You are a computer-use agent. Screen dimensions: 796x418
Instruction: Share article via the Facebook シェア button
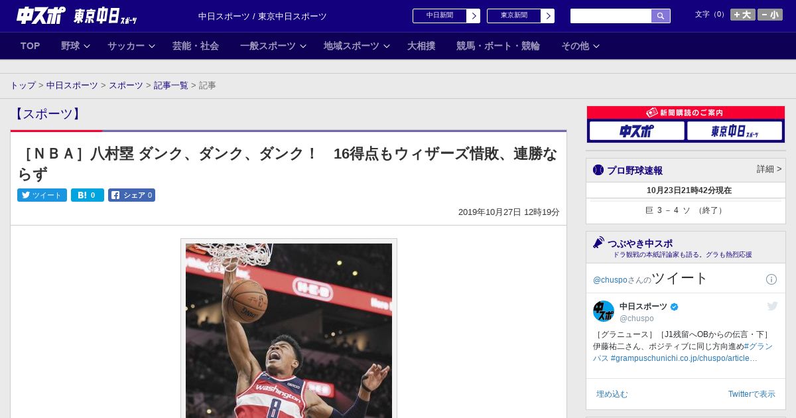[x=131, y=195]
